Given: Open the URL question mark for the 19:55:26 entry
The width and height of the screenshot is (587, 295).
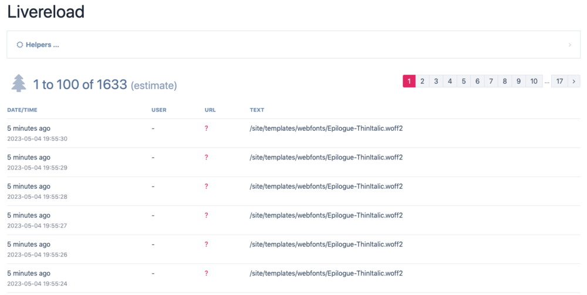Looking at the screenshot, I should [x=206, y=245].
